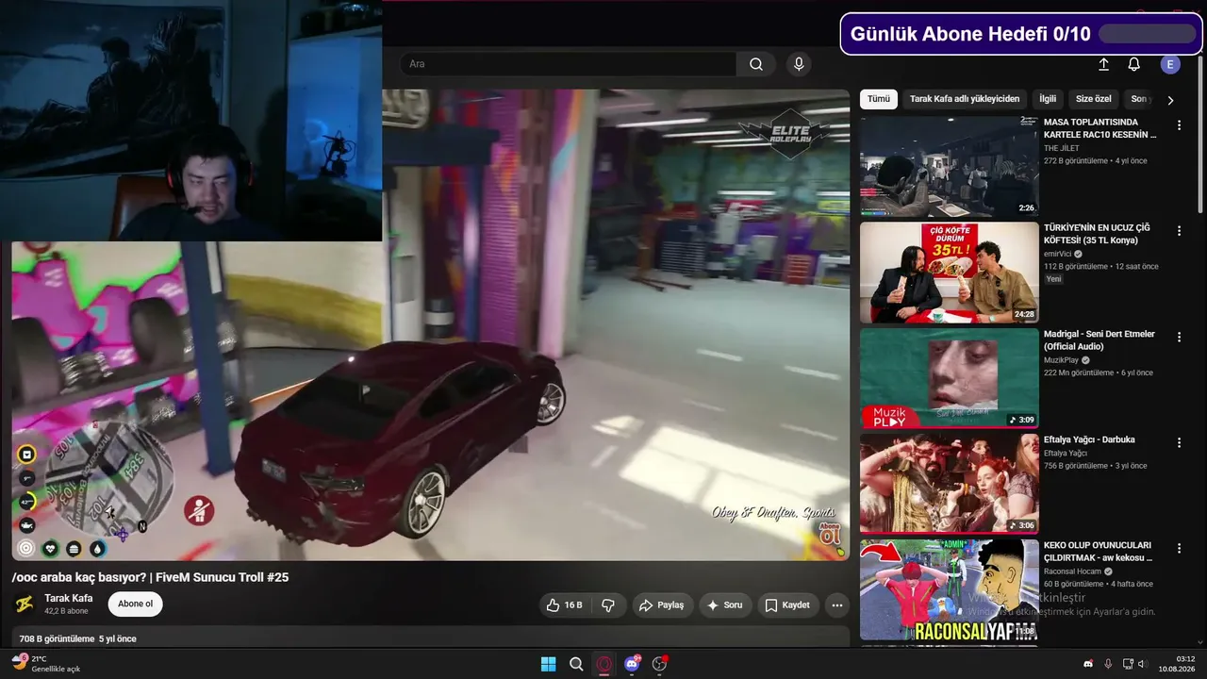The width and height of the screenshot is (1207, 679).
Task: Select the 'İlgili' filter chip
Action: click(x=1048, y=99)
